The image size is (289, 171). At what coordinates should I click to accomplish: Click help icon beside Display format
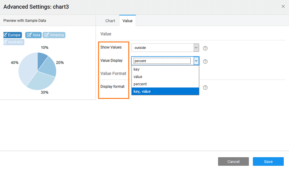click(x=205, y=87)
